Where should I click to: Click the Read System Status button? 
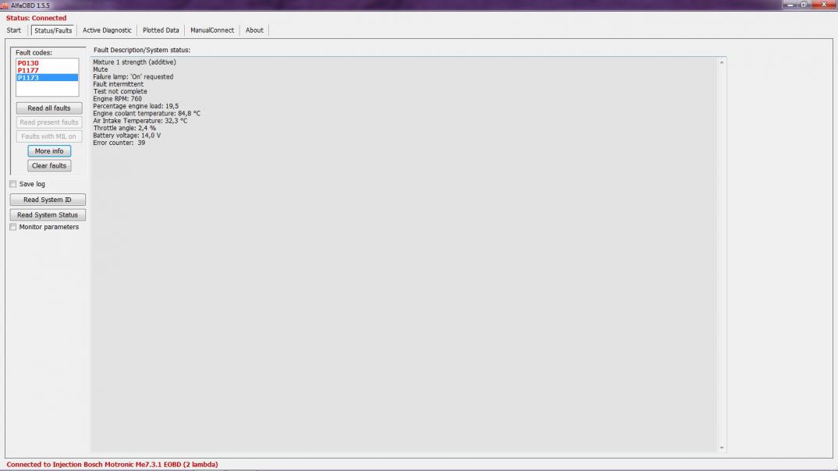tap(48, 214)
